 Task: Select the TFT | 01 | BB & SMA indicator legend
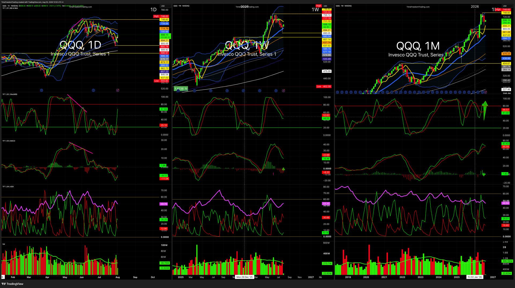10,8
